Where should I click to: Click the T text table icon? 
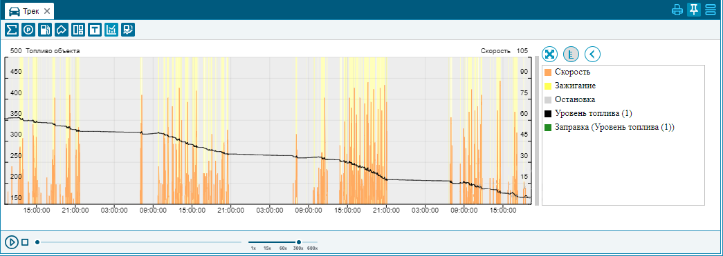pos(95,30)
